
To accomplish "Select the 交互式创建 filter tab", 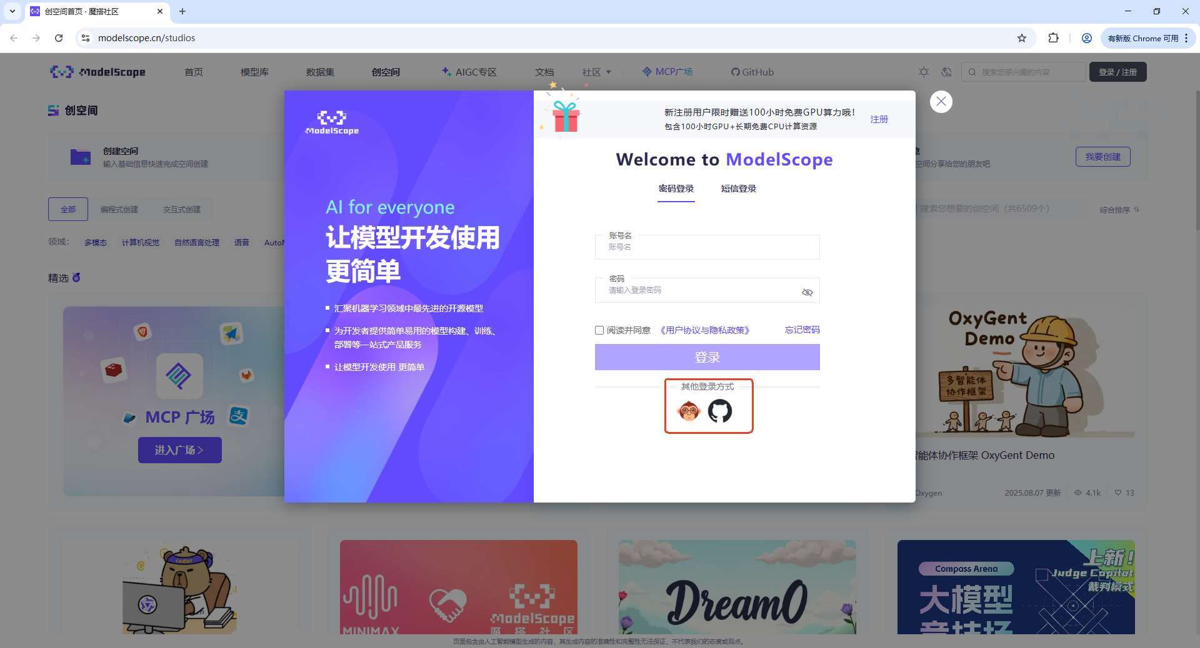I will pyautogui.click(x=182, y=209).
